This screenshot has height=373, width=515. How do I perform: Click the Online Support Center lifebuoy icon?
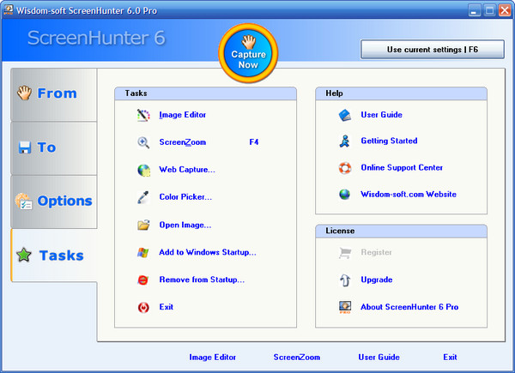pyautogui.click(x=344, y=167)
